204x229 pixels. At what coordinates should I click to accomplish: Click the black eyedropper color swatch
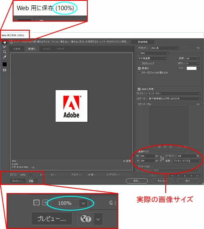click(x=4, y=64)
